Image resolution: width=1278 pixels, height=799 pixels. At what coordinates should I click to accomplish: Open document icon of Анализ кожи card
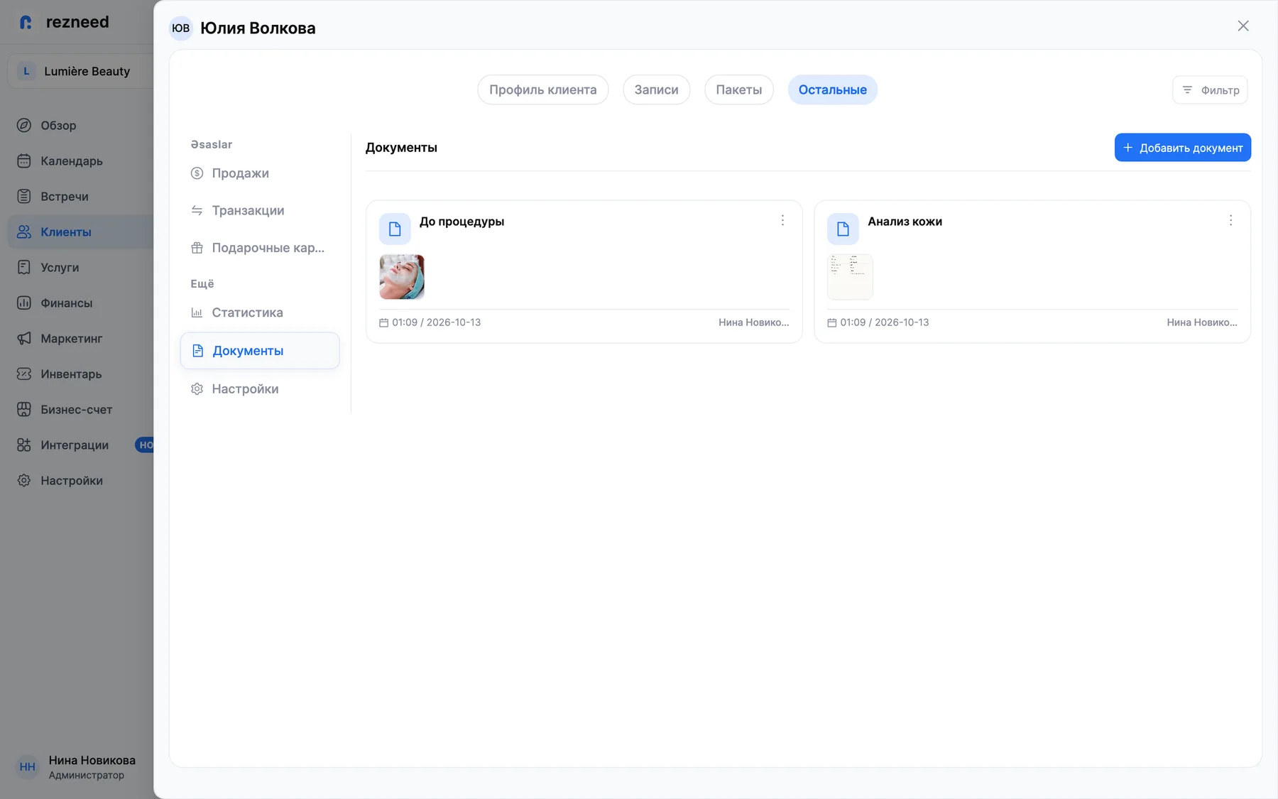coord(843,229)
